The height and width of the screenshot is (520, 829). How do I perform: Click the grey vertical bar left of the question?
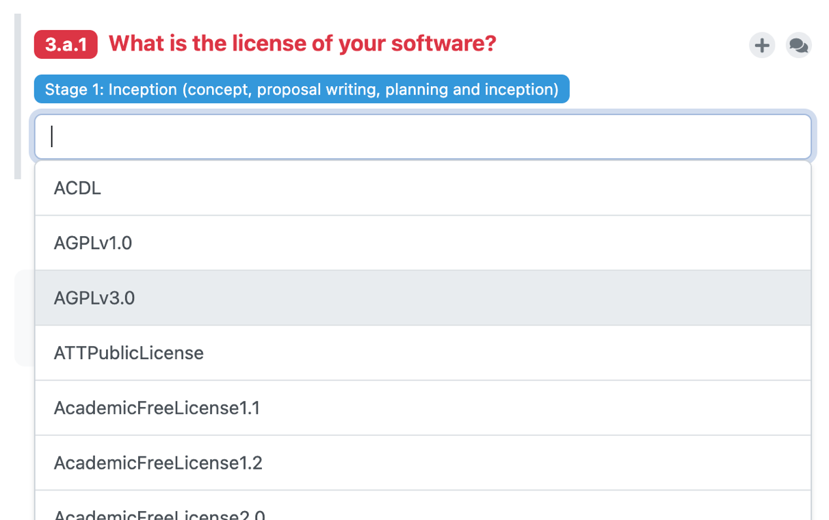[x=18, y=96]
